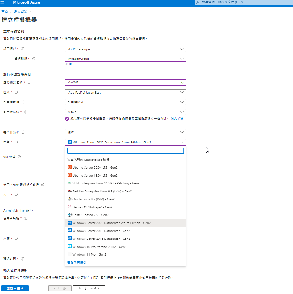Open the Azure portal hamburger menu
The height and width of the screenshot is (294, 293).
pos(2,2)
